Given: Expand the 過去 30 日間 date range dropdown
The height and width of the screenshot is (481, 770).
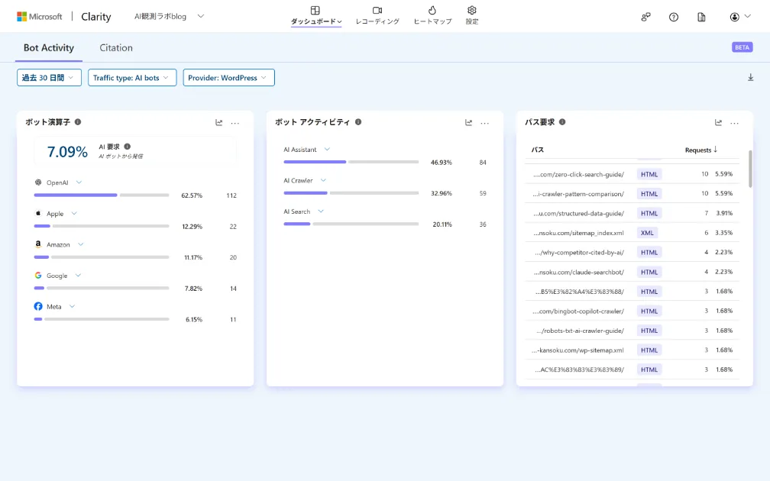Looking at the screenshot, I should (x=49, y=77).
